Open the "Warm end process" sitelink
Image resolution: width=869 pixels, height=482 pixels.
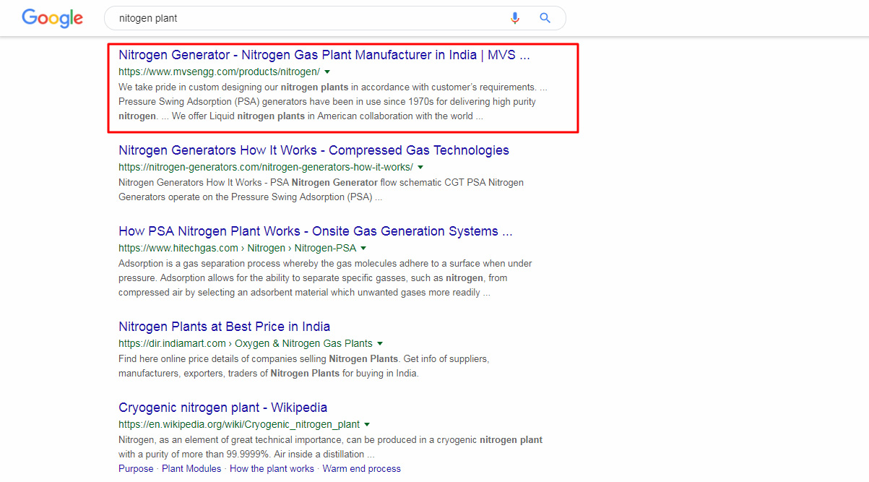(x=361, y=469)
